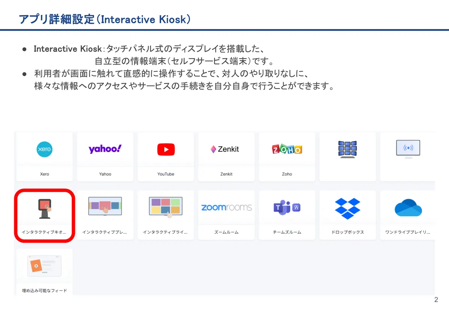Click the Yahoo label
The height and width of the screenshot is (317, 449).
point(105,174)
